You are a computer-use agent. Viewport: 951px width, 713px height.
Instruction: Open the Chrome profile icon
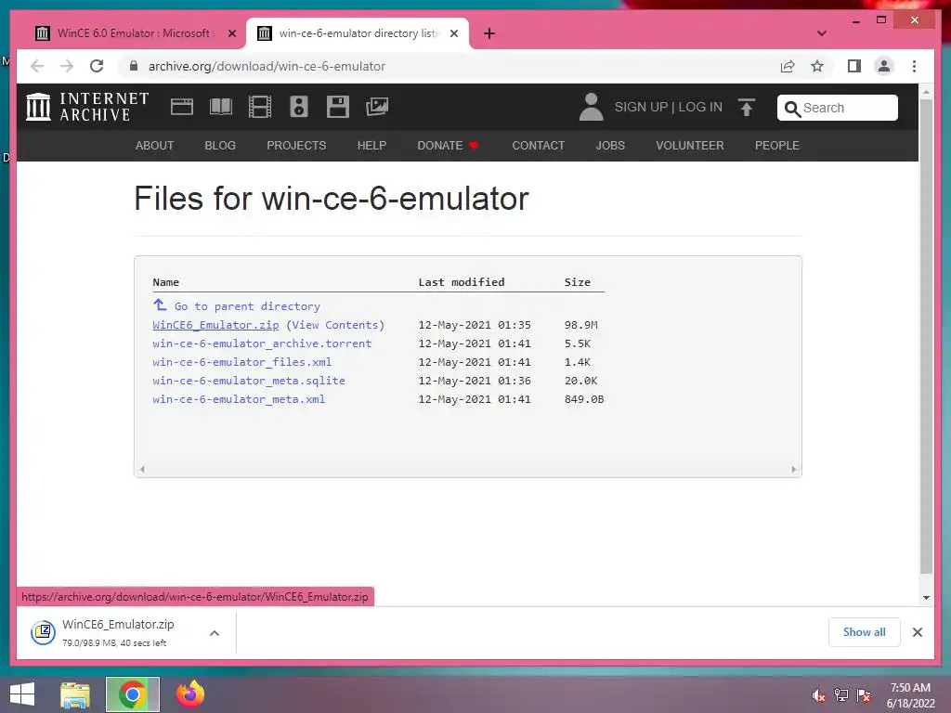coord(884,66)
